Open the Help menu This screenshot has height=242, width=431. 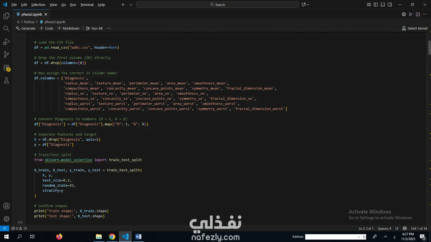coord(102,5)
